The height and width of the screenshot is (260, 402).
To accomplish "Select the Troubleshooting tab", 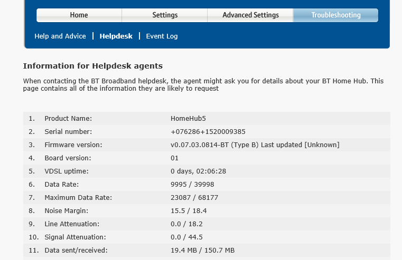I will click(x=336, y=15).
